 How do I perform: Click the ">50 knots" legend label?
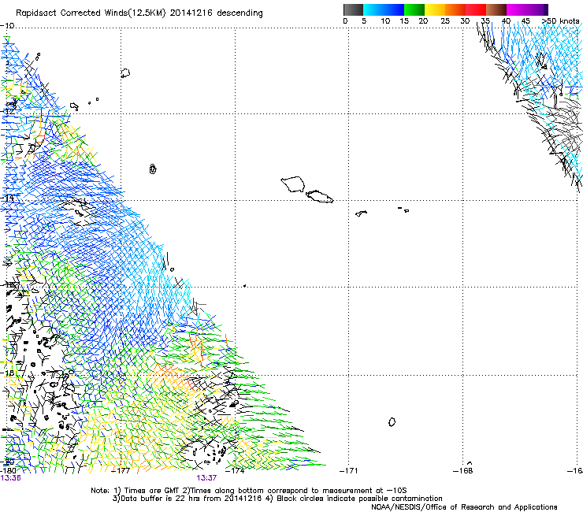(560, 20)
